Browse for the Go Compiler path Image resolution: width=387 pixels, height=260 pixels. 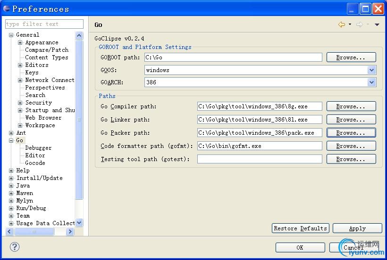point(351,106)
